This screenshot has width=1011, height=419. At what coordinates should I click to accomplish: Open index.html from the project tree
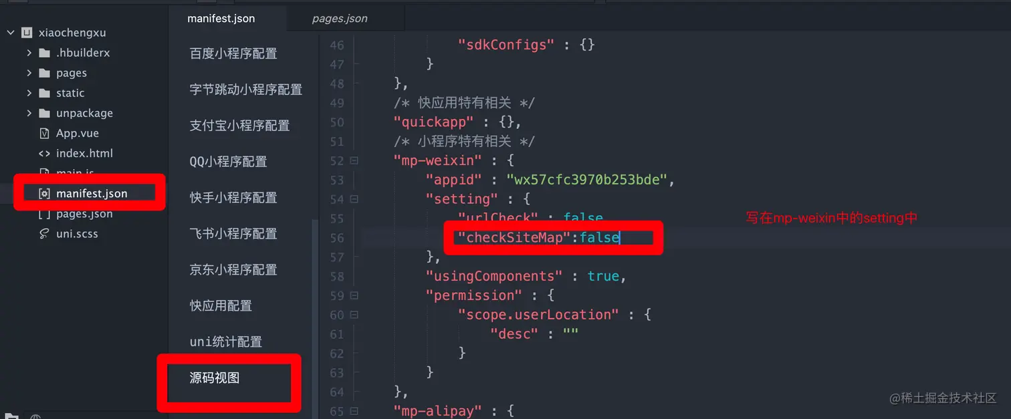click(x=84, y=153)
